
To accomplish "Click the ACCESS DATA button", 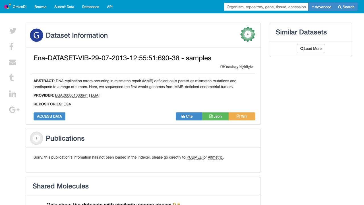I will (49, 116).
